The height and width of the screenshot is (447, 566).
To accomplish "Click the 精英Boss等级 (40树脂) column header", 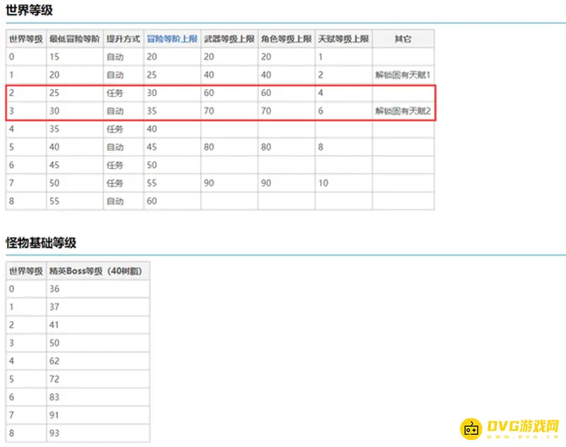I will point(97,270).
